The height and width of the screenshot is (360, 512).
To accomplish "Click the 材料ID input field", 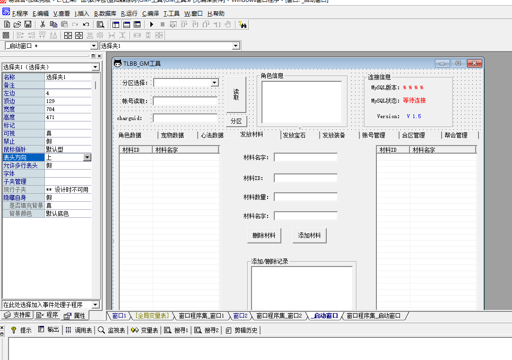I will click(305, 178).
